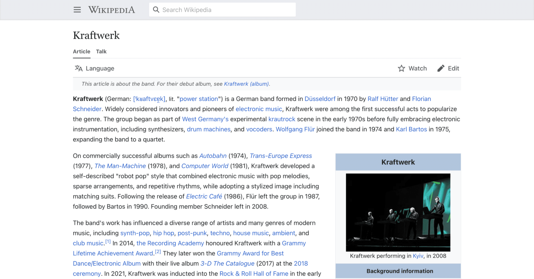
Task: Switch to the Article tab
Action: [x=81, y=52]
